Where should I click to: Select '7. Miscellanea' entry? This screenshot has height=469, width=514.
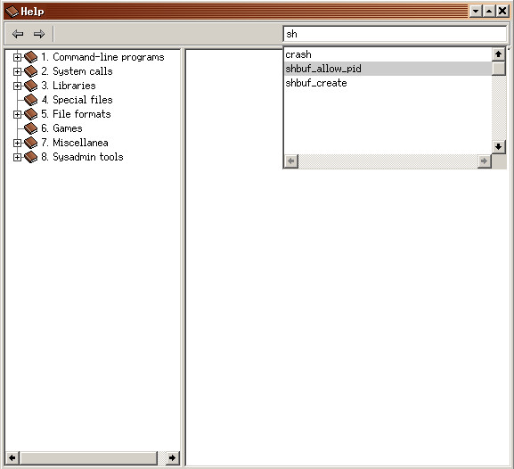click(75, 143)
